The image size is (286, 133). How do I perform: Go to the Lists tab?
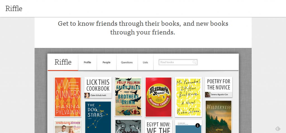click(x=145, y=62)
